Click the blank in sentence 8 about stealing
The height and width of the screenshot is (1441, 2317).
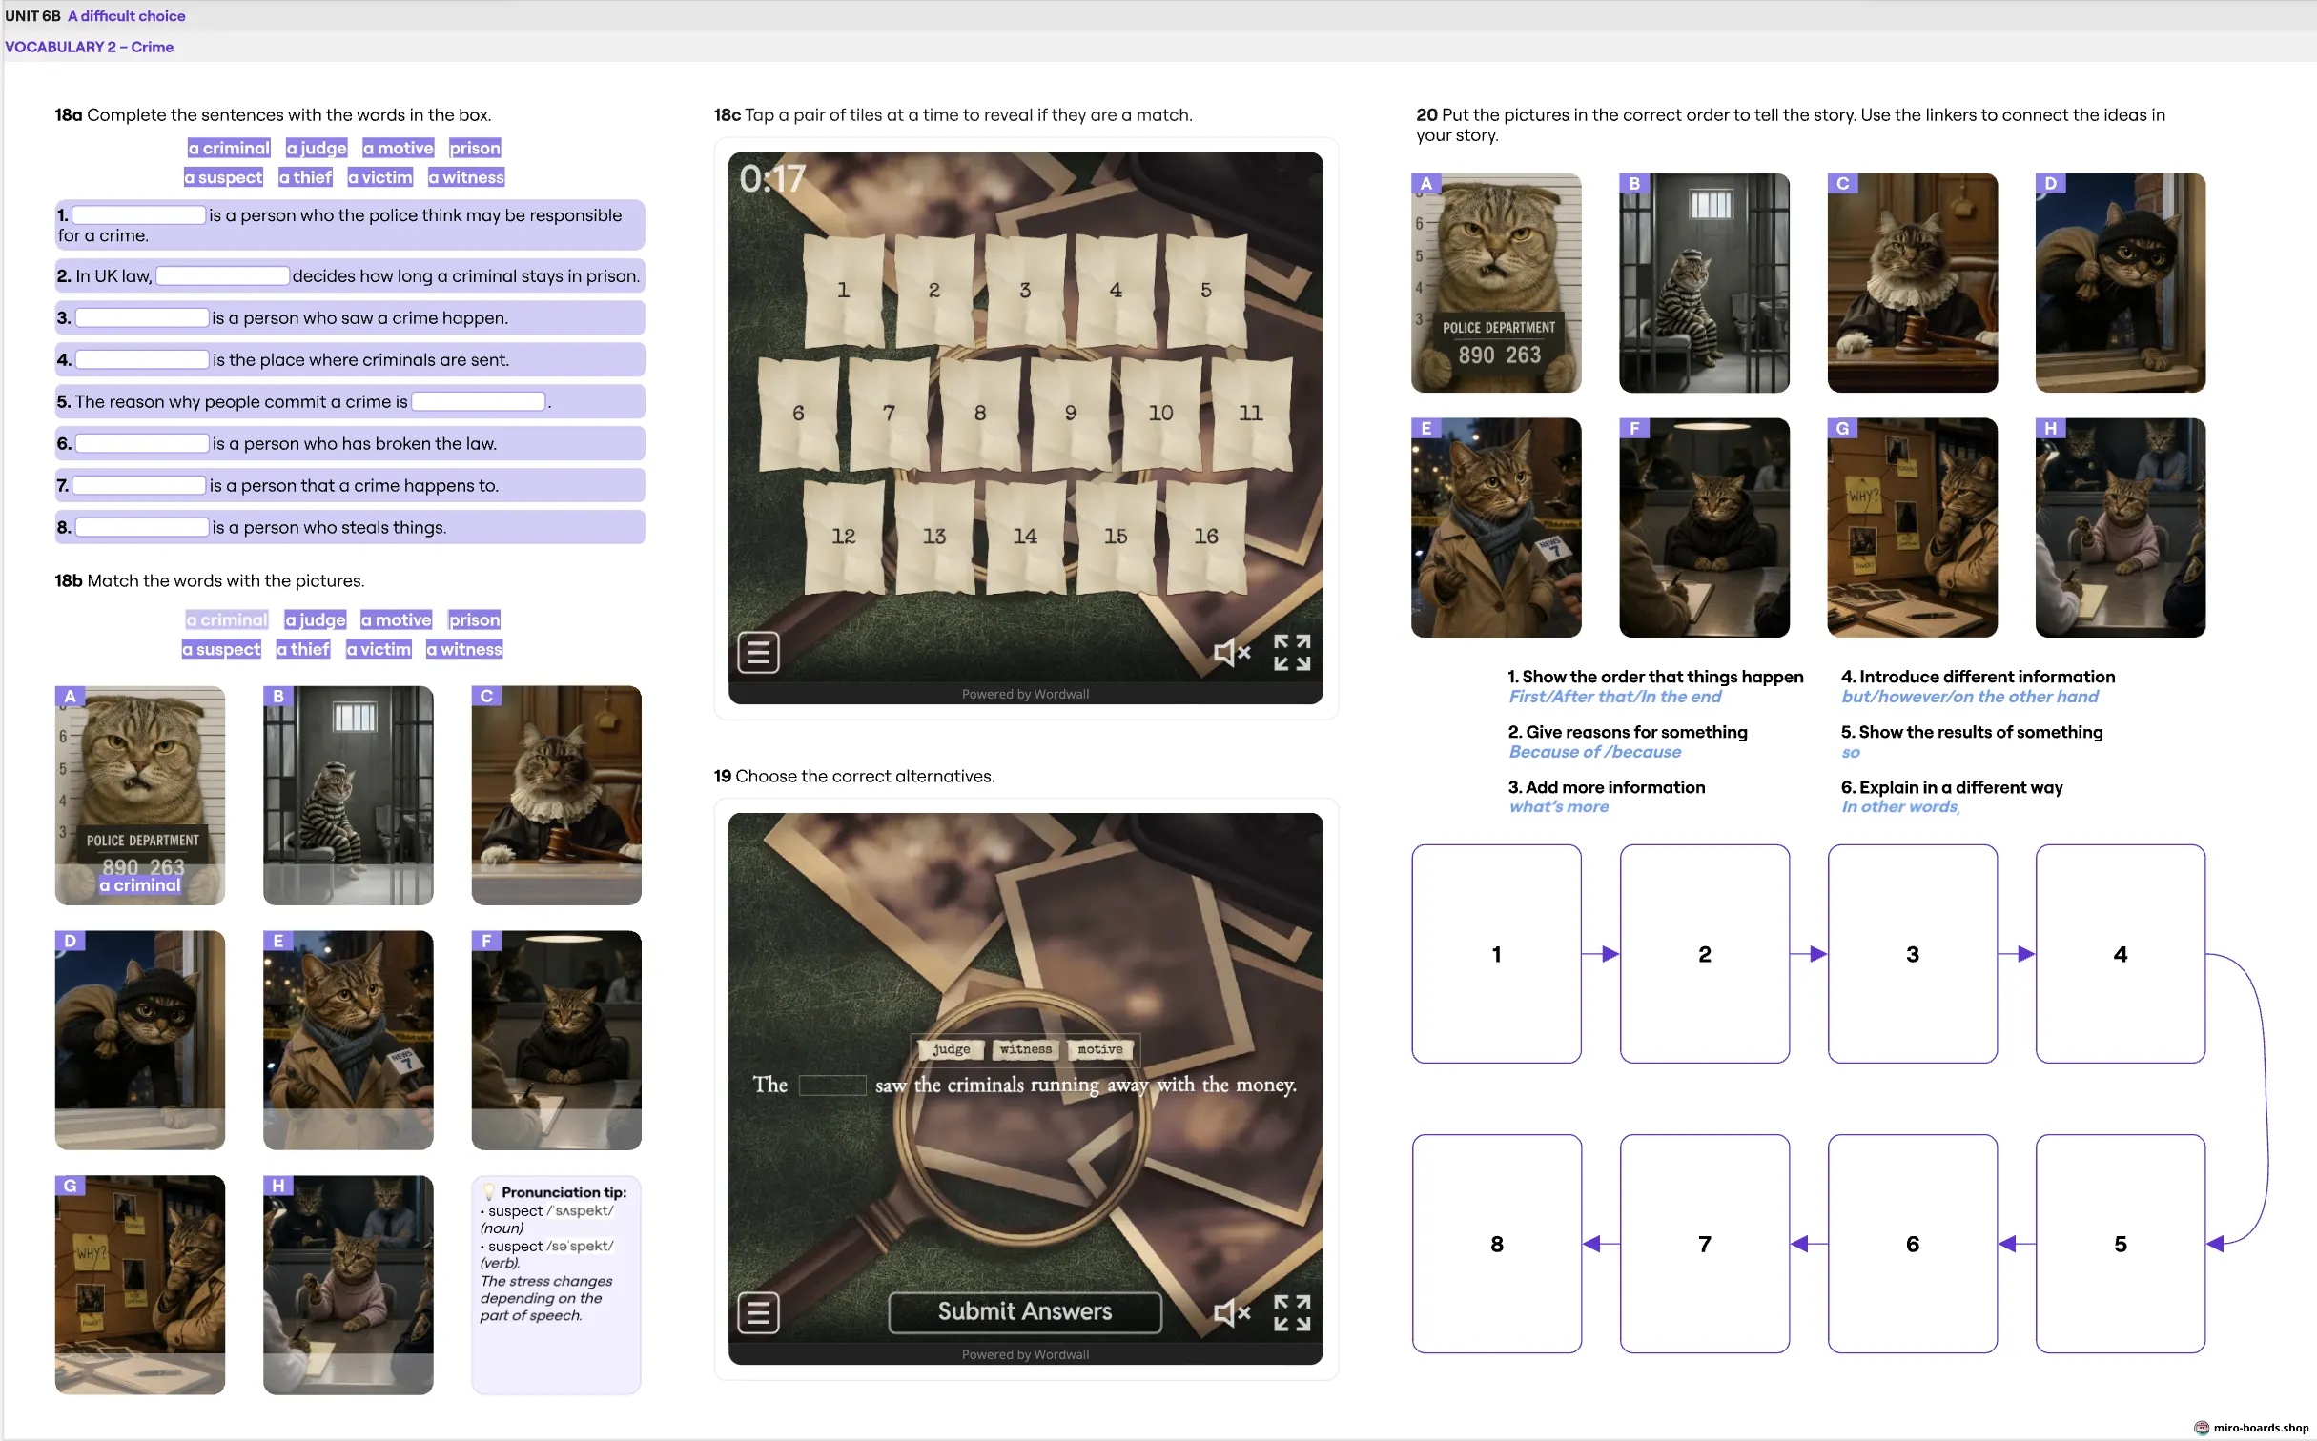(142, 528)
